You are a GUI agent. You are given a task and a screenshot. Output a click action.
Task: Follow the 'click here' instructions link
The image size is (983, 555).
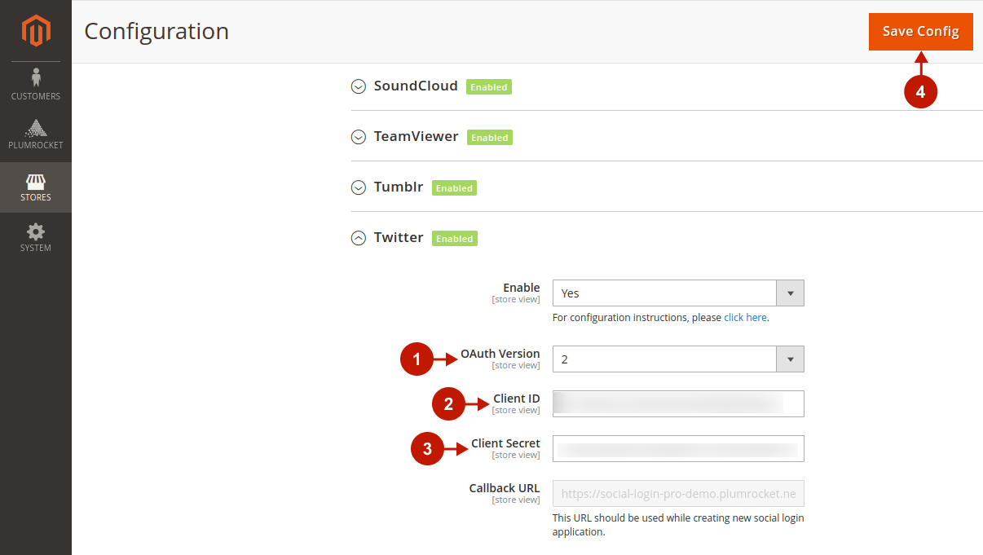tap(745, 318)
